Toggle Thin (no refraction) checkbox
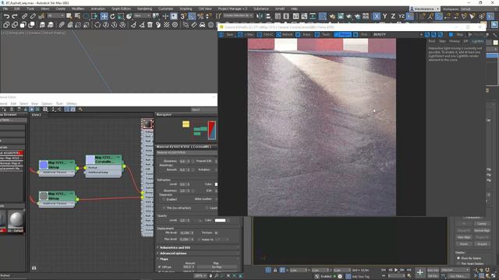Viewport: 499px width, 280px height. 164,208
